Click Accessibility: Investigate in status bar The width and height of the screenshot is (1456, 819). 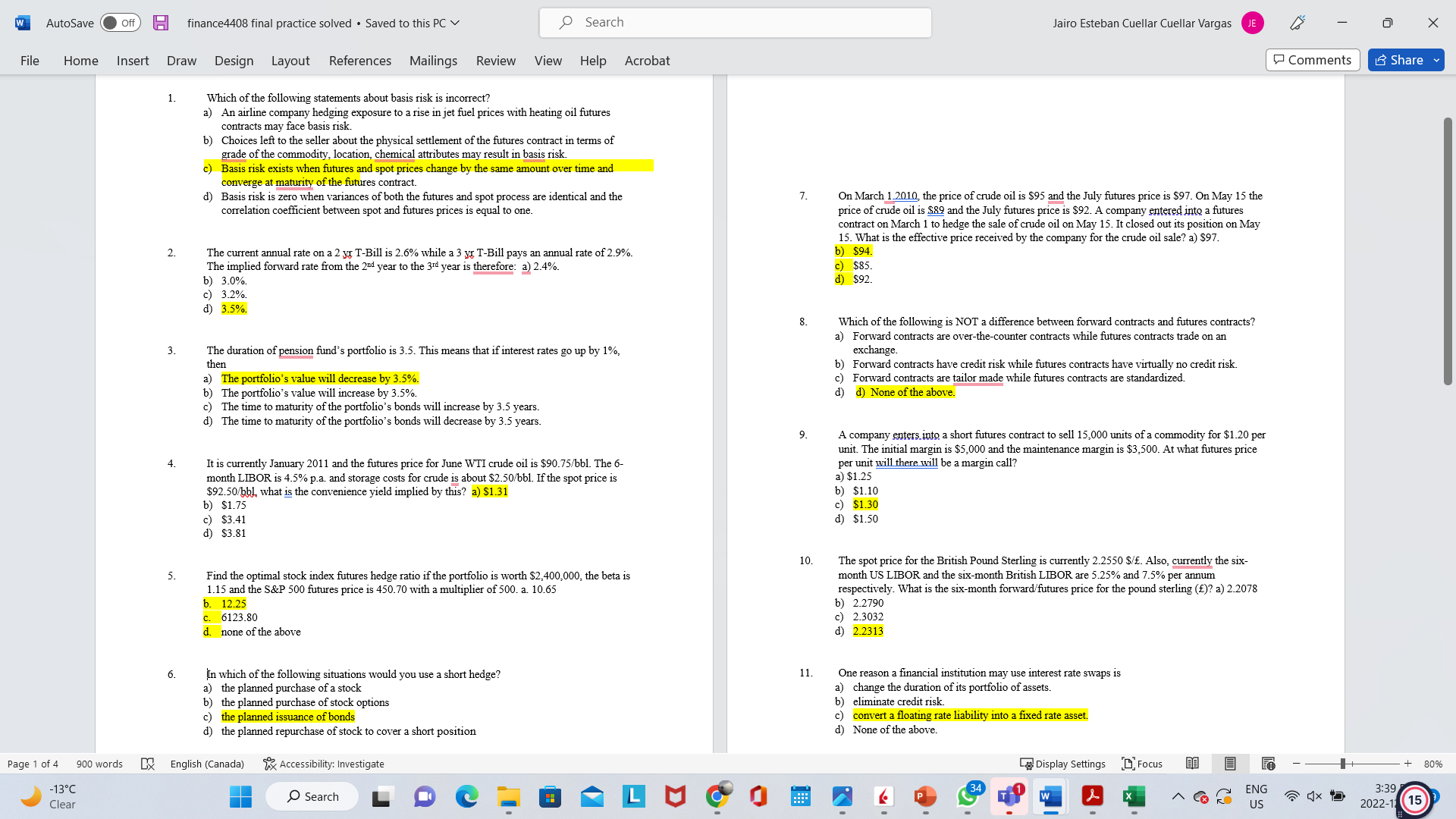tap(324, 764)
